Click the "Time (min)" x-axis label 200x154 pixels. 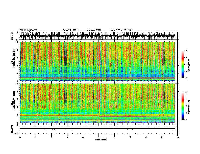tap(101, 140)
